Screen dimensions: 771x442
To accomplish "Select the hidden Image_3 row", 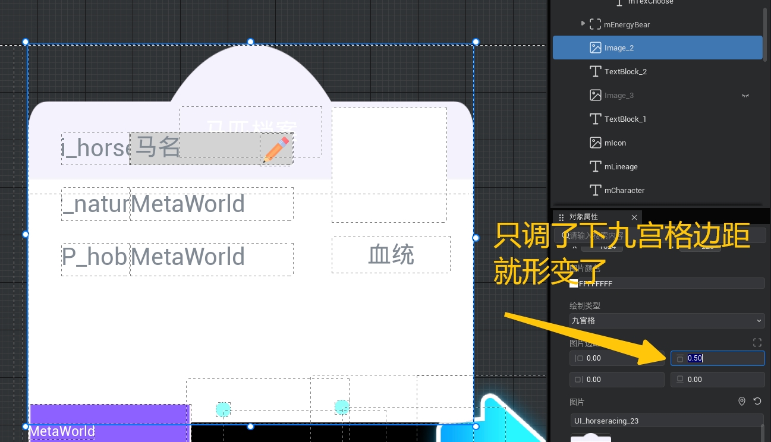I will [657, 95].
